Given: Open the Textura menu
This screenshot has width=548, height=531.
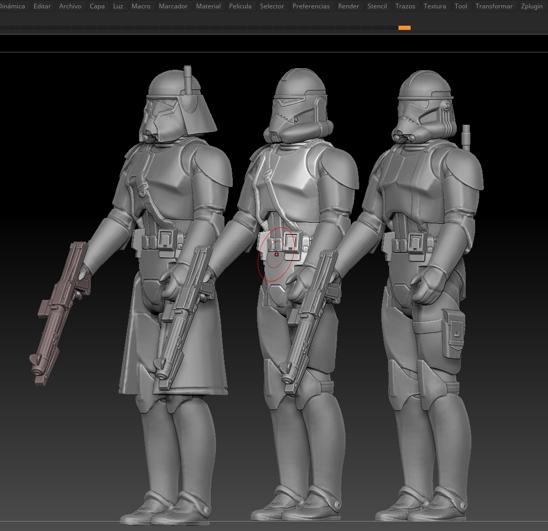Looking at the screenshot, I should (x=435, y=6).
